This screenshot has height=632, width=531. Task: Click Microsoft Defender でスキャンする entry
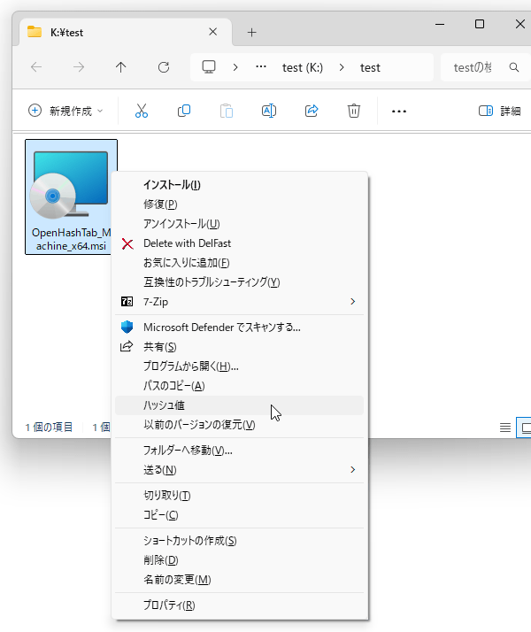point(239,328)
